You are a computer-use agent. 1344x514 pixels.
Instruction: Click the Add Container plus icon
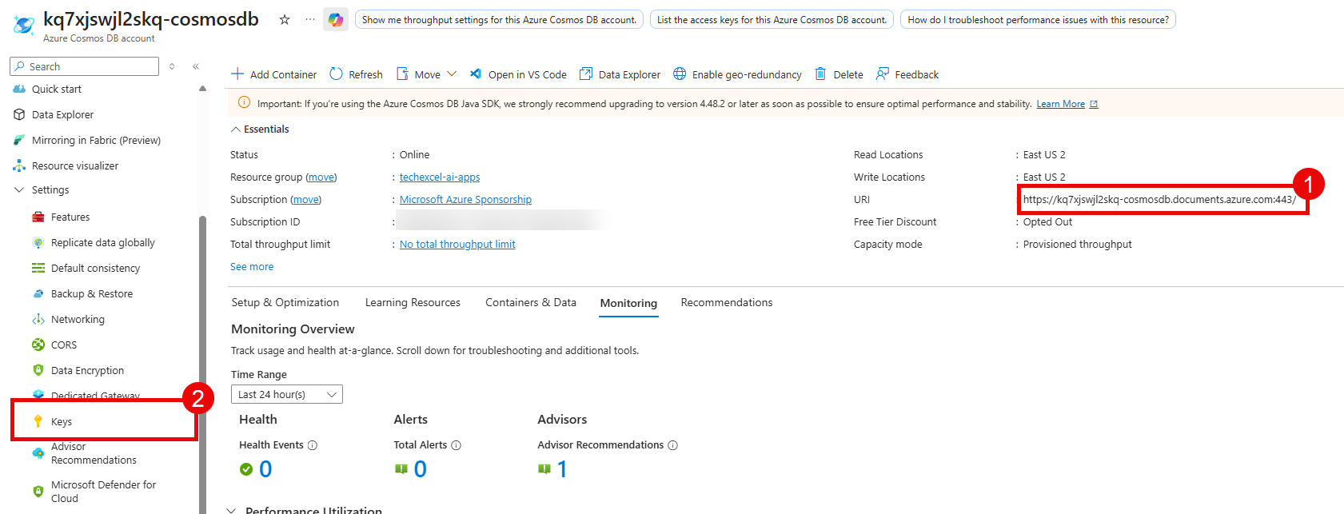pyautogui.click(x=237, y=74)
